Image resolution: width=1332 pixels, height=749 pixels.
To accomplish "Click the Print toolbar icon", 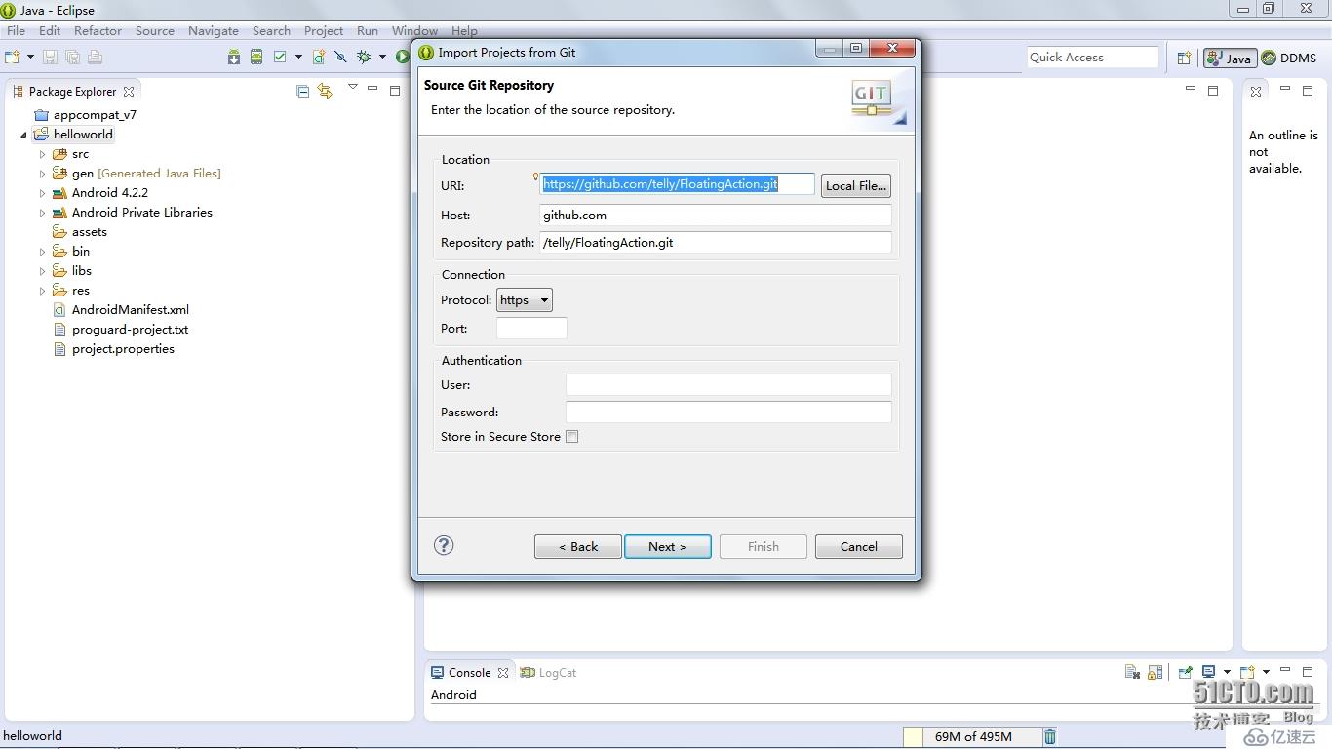I will pyautogui.click(x=95, y=57).
